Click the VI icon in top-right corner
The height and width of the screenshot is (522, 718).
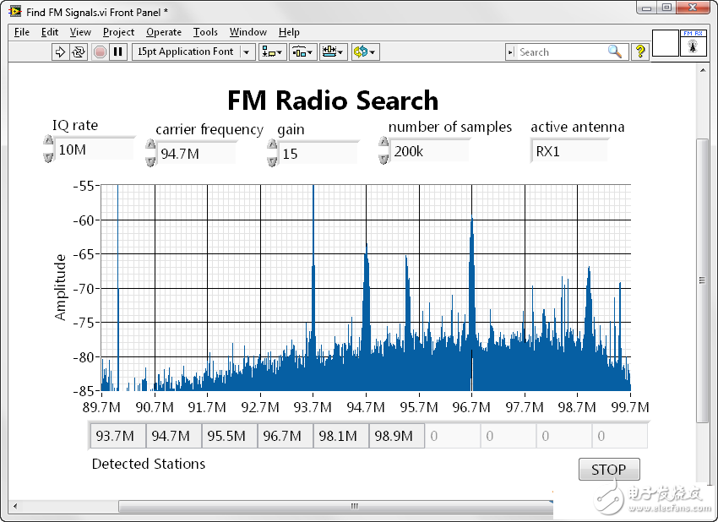pos(694,44)
